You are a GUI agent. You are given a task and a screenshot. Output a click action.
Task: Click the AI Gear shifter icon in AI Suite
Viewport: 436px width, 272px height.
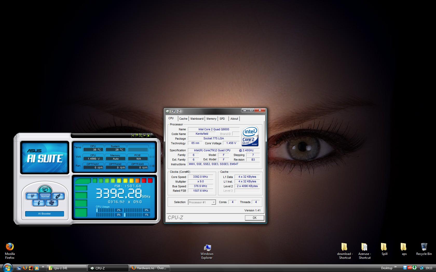pyautogui.click(x=32, y=196)
